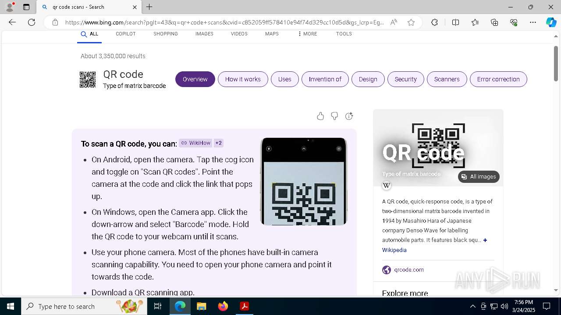Select the Error correction pill
This screenshot has width=561, height=315.
498,79
